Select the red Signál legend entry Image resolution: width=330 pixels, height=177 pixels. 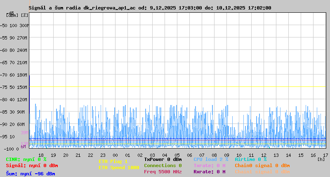(32, 165)
